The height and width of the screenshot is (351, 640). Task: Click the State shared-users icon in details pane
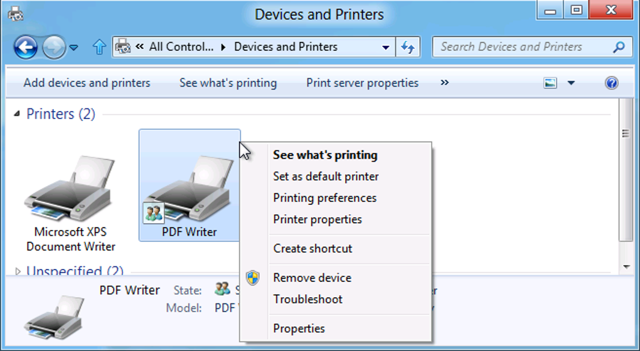click(223, 289)
